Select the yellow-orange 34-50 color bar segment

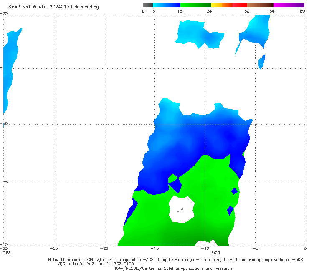click(x=229, y=5)
